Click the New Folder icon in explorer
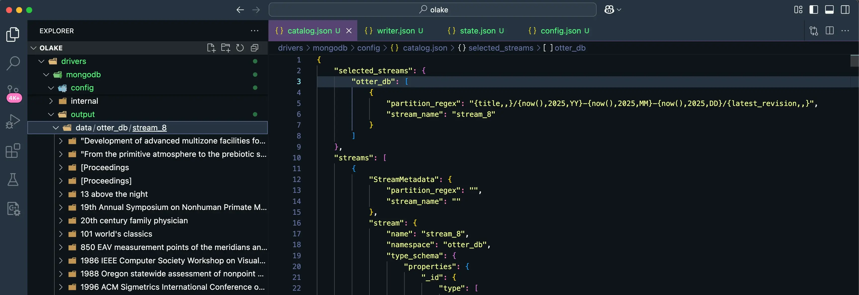Viewport: 859px width, 295px height. tap(226, 48)
